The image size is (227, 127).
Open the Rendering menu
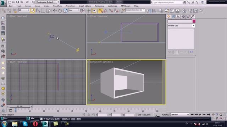click(99, 6)
